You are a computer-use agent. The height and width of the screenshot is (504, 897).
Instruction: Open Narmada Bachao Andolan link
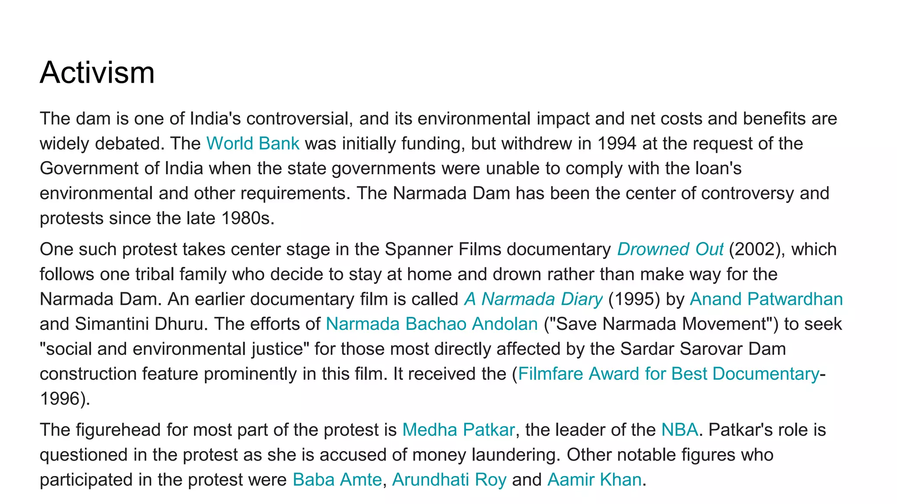point(431,324)
